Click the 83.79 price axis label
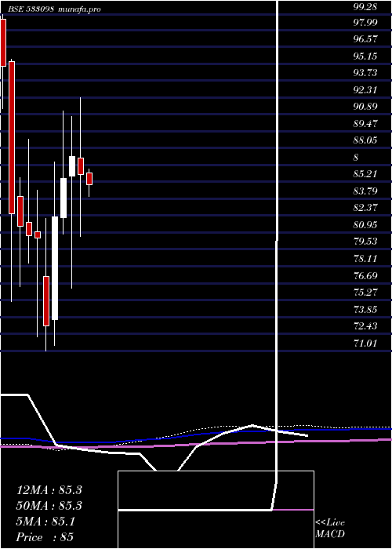The image size is (392, 549). click(365, 191)
